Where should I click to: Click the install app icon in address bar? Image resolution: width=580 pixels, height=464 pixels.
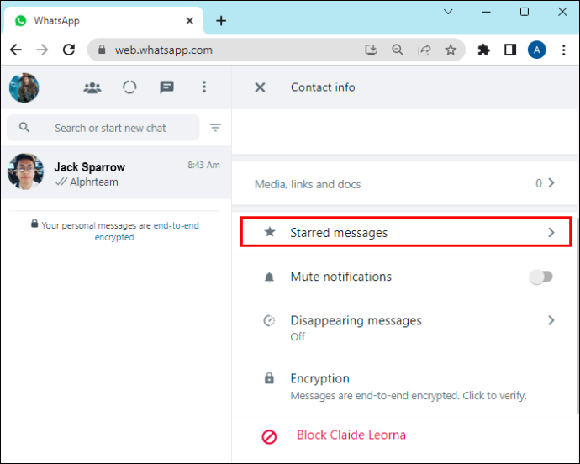click(x=371, y=50)
